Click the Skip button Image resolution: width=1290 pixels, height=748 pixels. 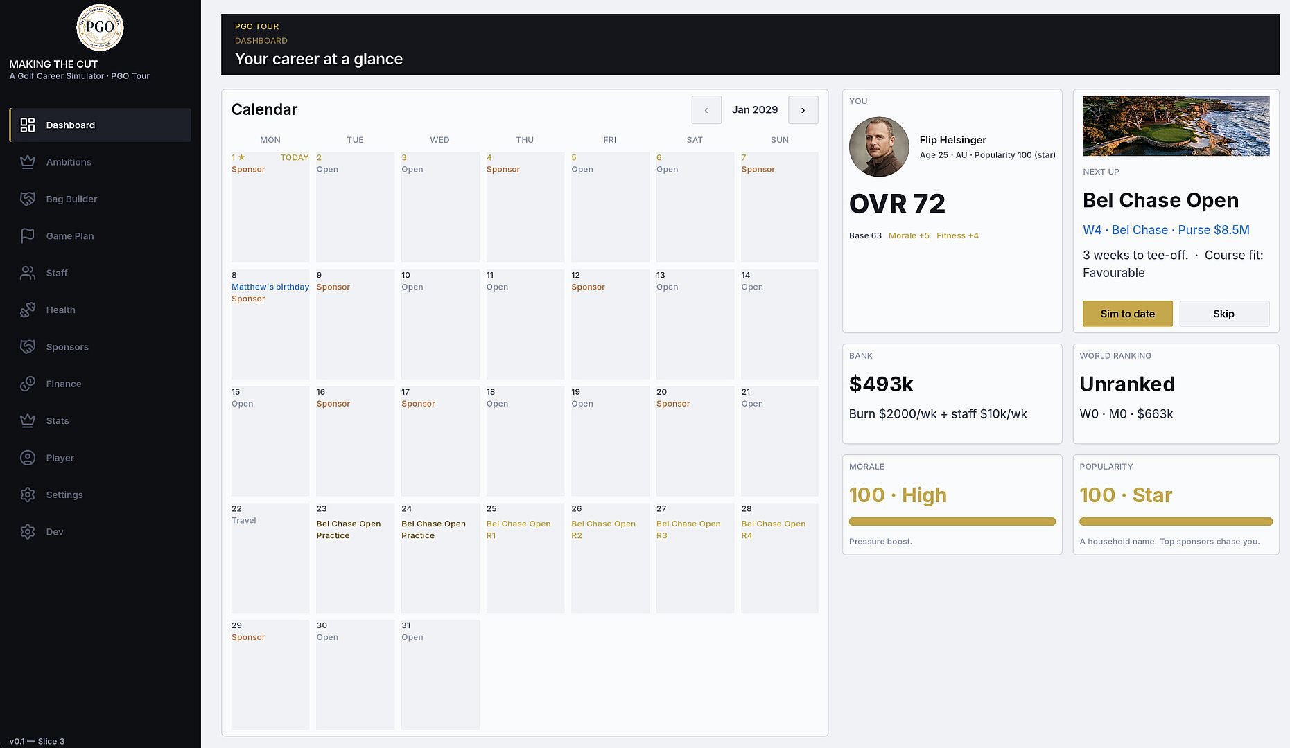1224,314
